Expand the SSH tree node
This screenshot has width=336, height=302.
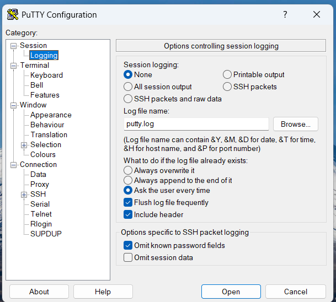click(x=24, y=195)
